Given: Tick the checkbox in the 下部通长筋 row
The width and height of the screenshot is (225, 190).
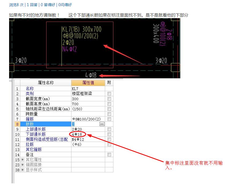Looking at the screenshot, I should point(109,134).
